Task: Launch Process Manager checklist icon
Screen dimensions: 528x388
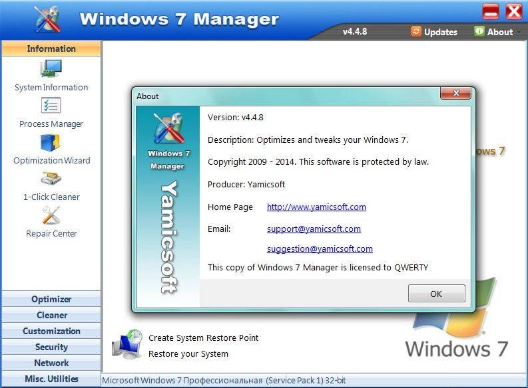Action: click(51, 106)
